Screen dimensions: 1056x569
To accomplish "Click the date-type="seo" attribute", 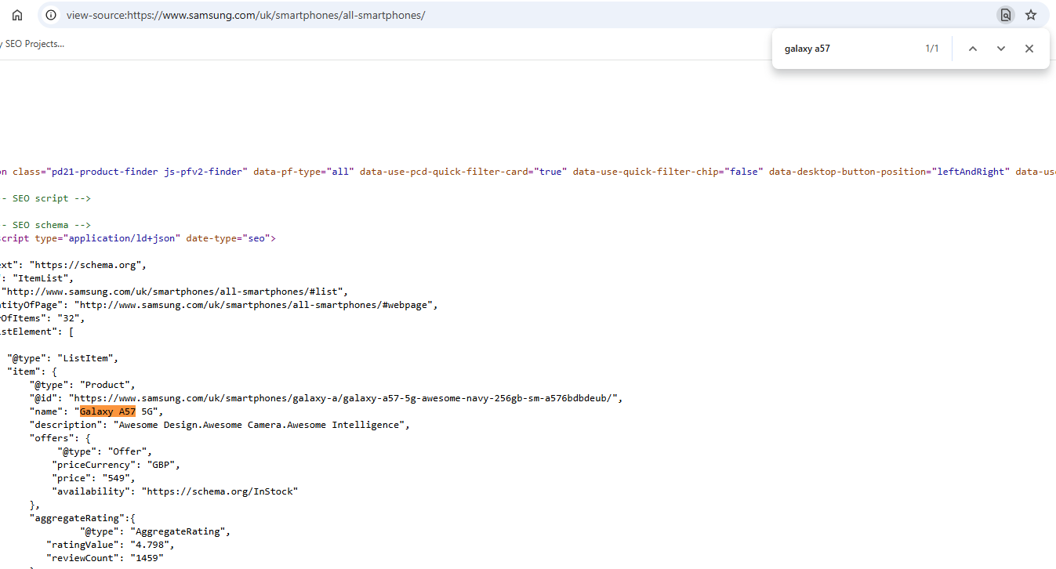I will tap(227, 238).
